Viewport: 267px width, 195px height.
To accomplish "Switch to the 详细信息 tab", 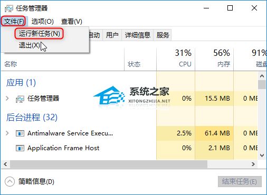I will click(x=138, y=35).
